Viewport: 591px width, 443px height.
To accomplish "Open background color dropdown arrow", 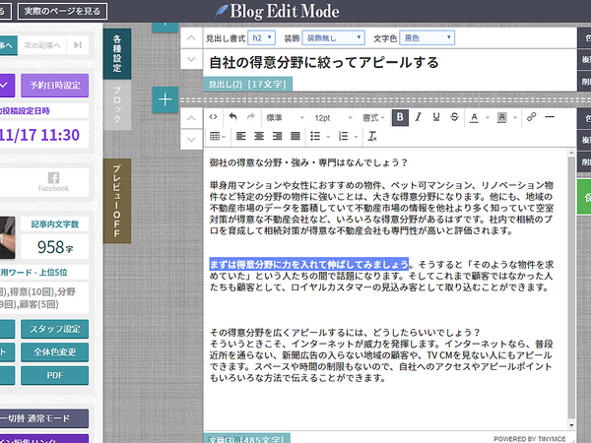I will point(515,117).
